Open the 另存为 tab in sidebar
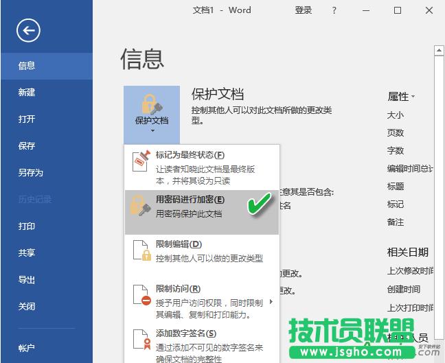 (30, 172)
